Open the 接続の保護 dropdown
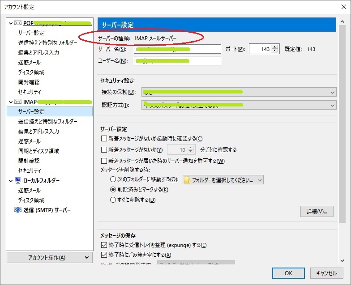The height and width of the screenshot is (285, 351). coord(239,92)
